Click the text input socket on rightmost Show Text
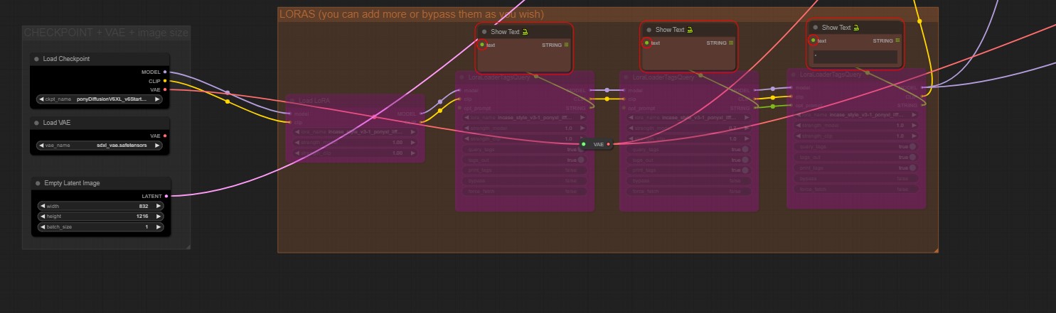 [x=813, y=40]
